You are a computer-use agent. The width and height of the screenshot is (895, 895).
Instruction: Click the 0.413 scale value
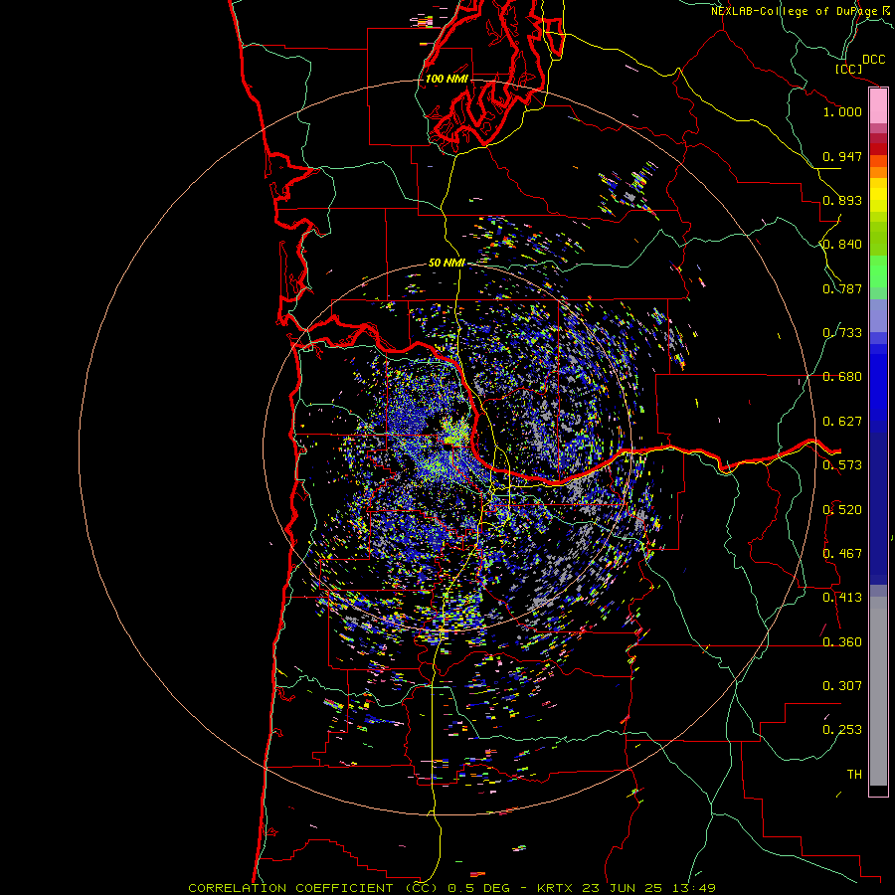click(842, 598)
